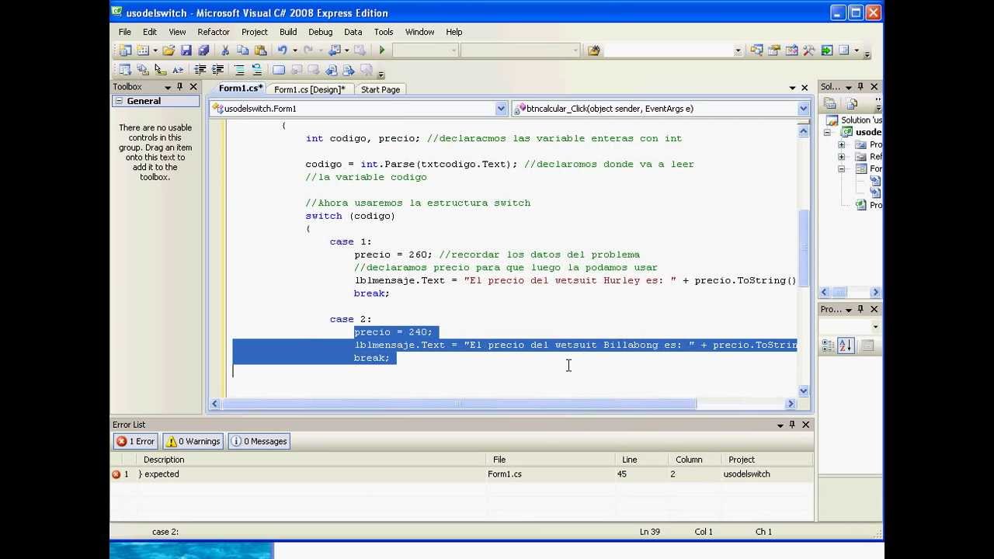The height and width of the screenshot is (559, 994).
Task: Open Toolbox wrench and hammer icon
Action: [x=809, y=50]
